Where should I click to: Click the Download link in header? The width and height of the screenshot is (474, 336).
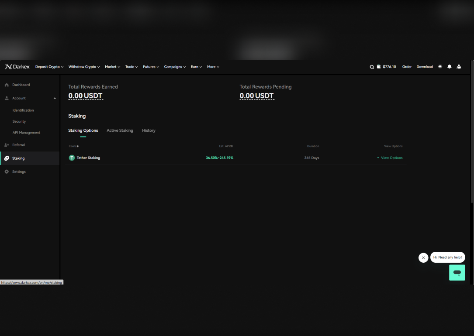pos(424,67)
